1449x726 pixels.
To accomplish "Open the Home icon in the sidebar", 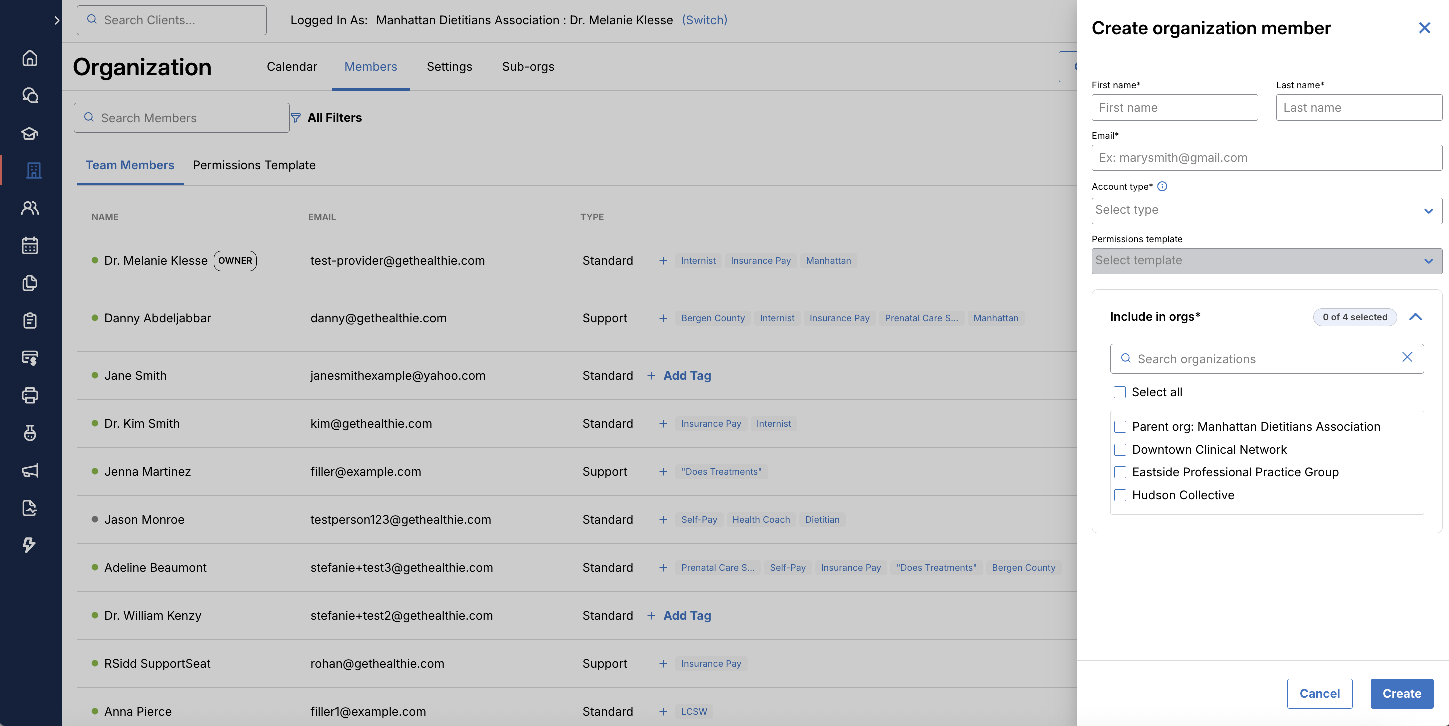I will point(30,58).
